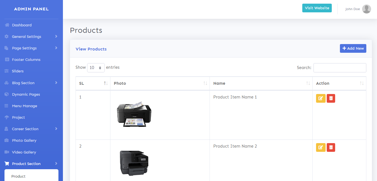Image resolution: width=377 pixels, height=181 pixels.
Task: Click the edit icon for Product Item Name 1
Action: [321, 98]
